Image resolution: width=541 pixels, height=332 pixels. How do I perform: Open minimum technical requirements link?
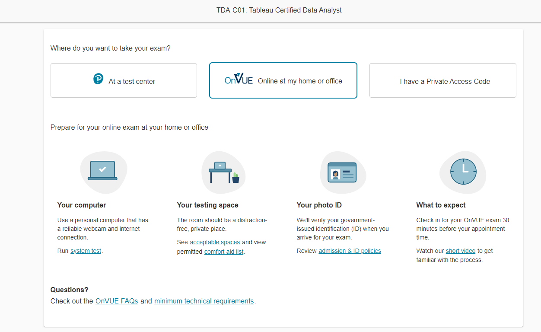204,301
